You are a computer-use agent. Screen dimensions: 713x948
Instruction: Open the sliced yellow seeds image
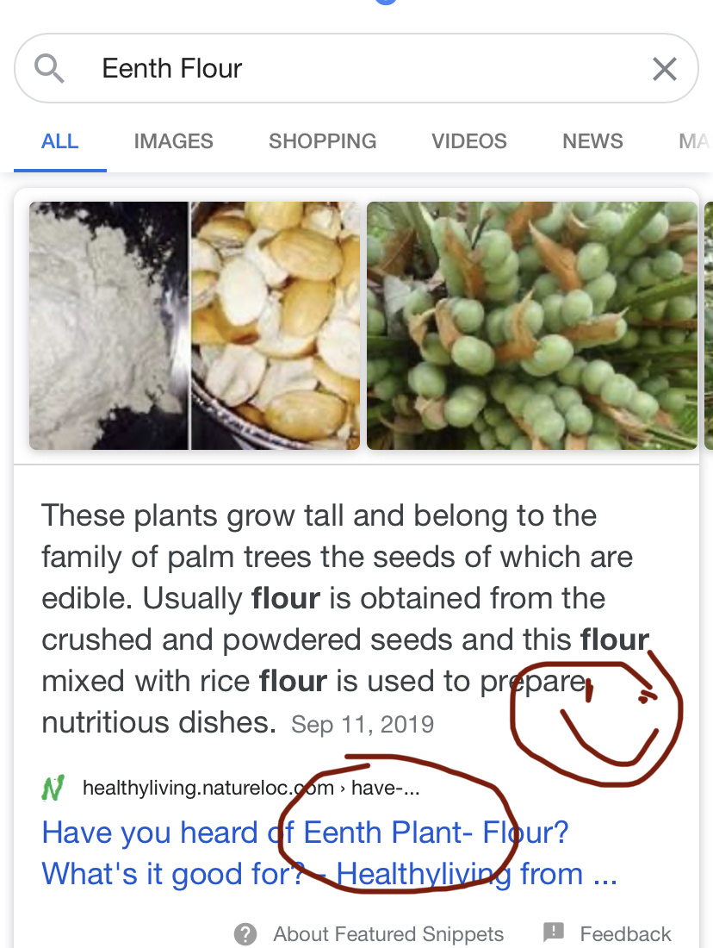[x=276, y=325]
